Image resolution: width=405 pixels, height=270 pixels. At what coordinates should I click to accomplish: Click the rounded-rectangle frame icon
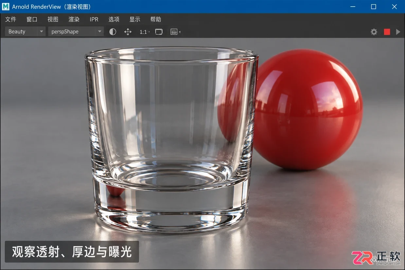(159, 32)
